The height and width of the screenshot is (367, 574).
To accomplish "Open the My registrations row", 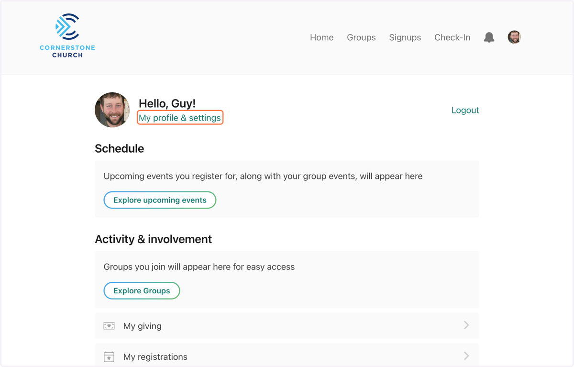I will [287, 355].
